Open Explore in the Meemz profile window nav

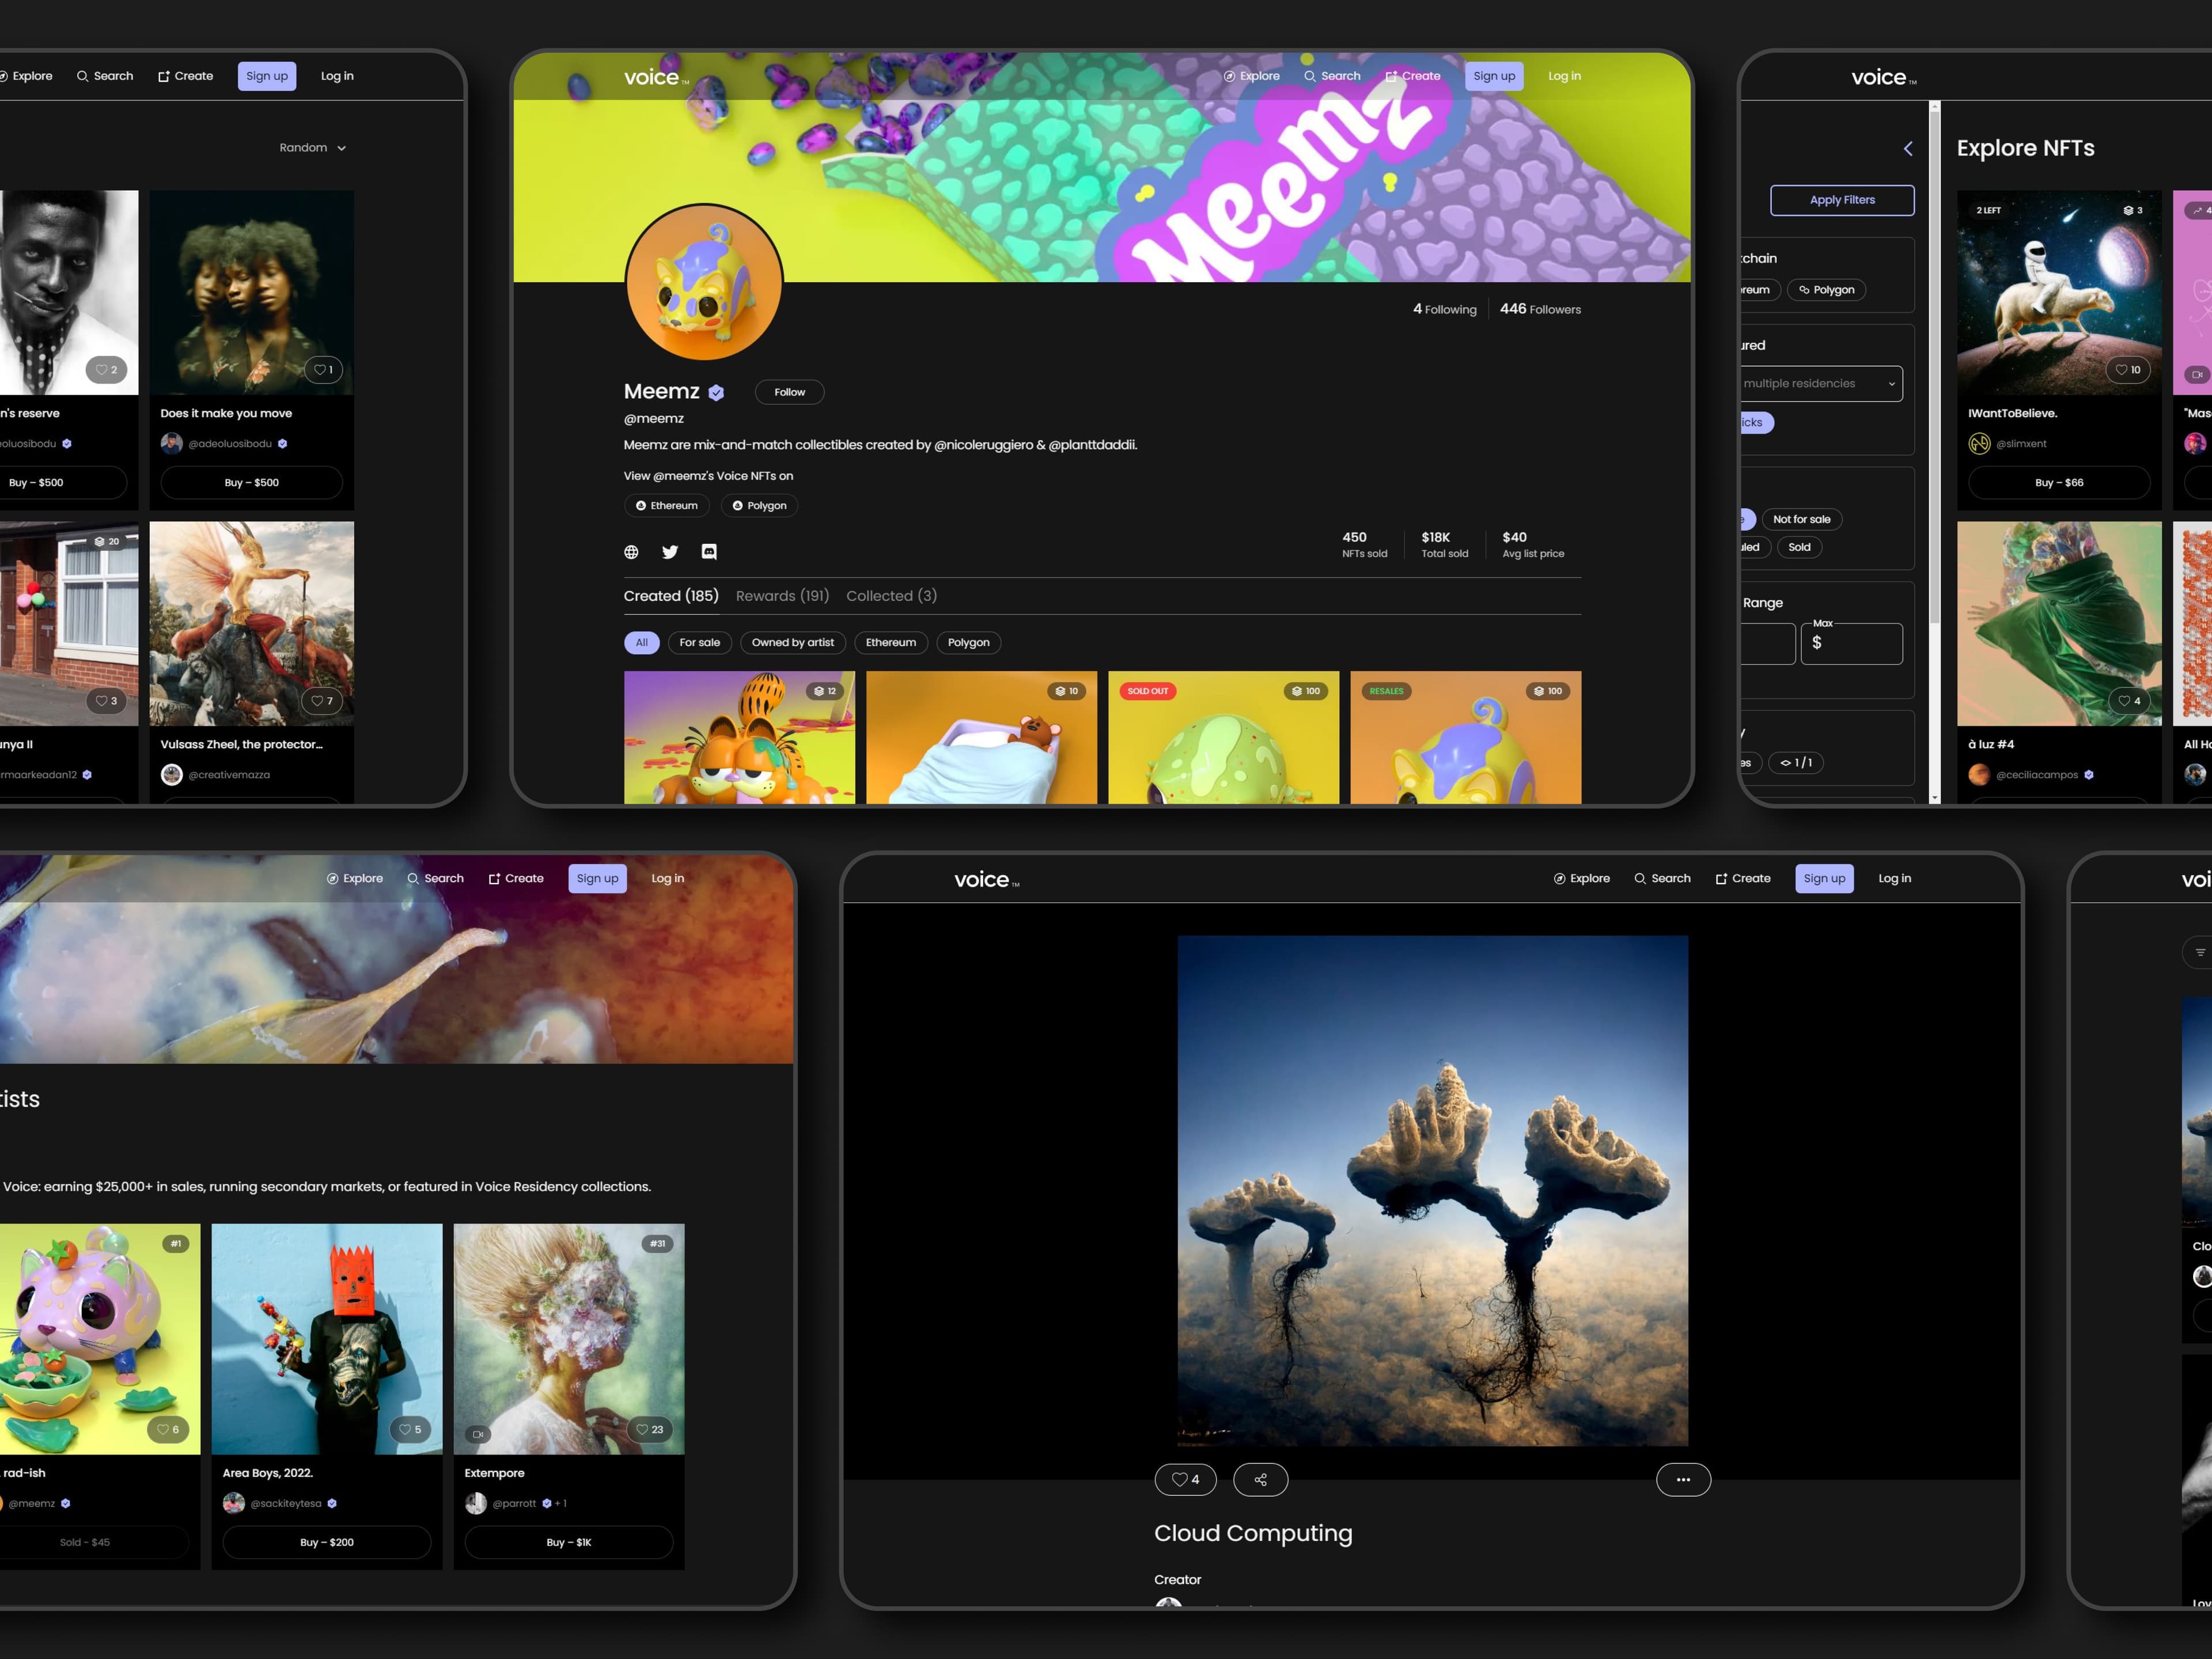pos(1251,76)
